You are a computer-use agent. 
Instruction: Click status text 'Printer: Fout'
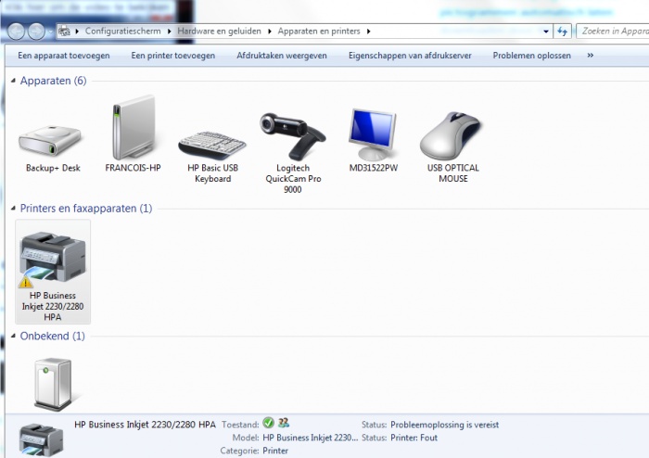(414, 438)
